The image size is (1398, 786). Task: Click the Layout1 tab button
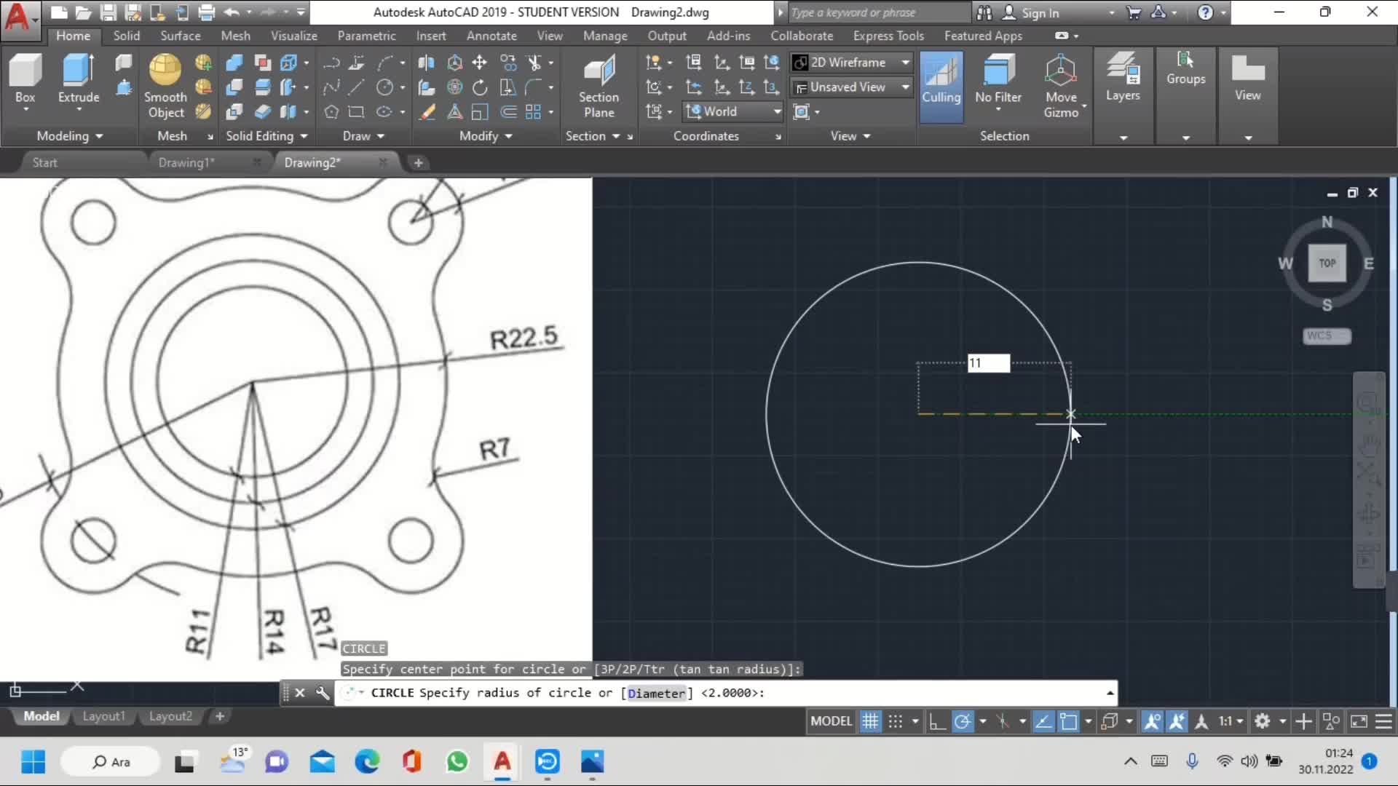pos(103,716)
